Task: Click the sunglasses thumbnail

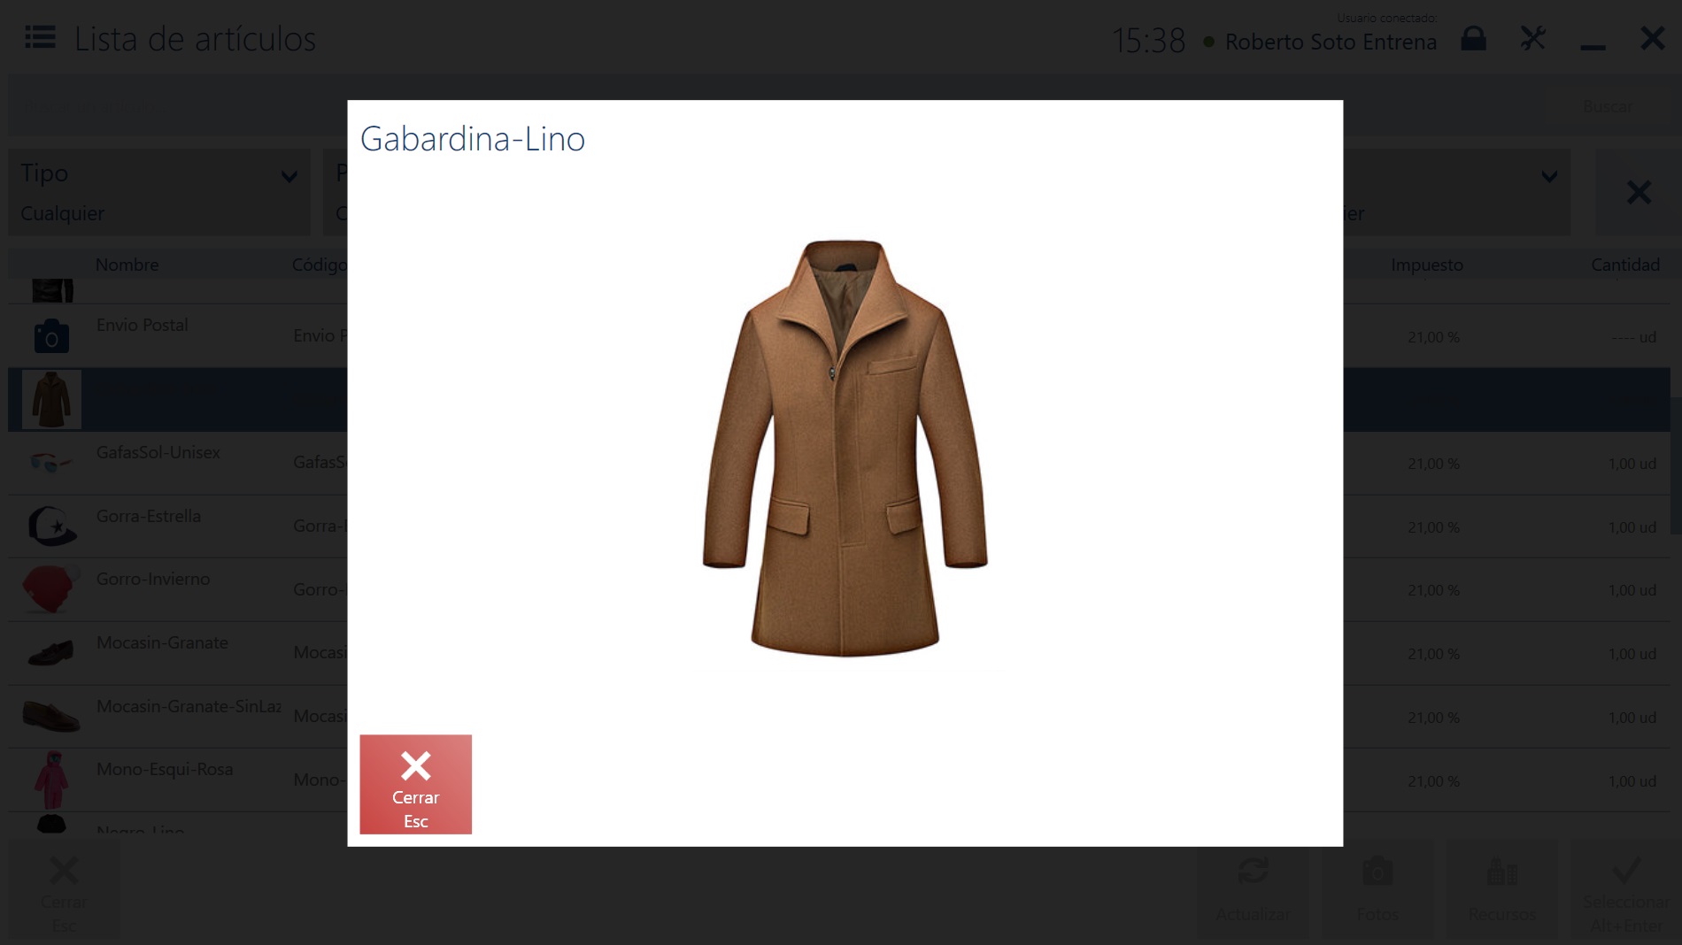Action: tap(51, 462)
